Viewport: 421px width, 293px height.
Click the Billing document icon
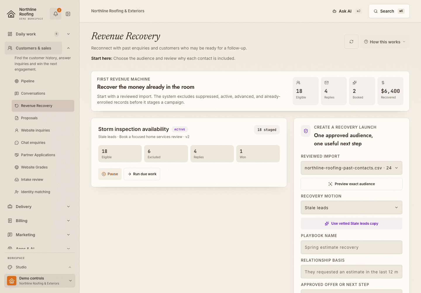pos(10,221)
